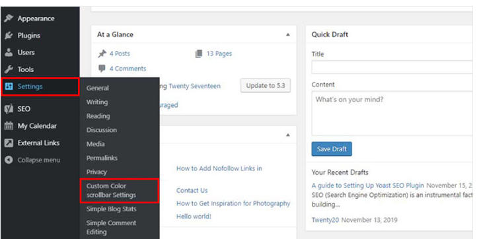Image resolution: width=481 pixels, height=239 pixels.
Task: Choose Permalinks in Settings submenu
Action: point(102,158)
